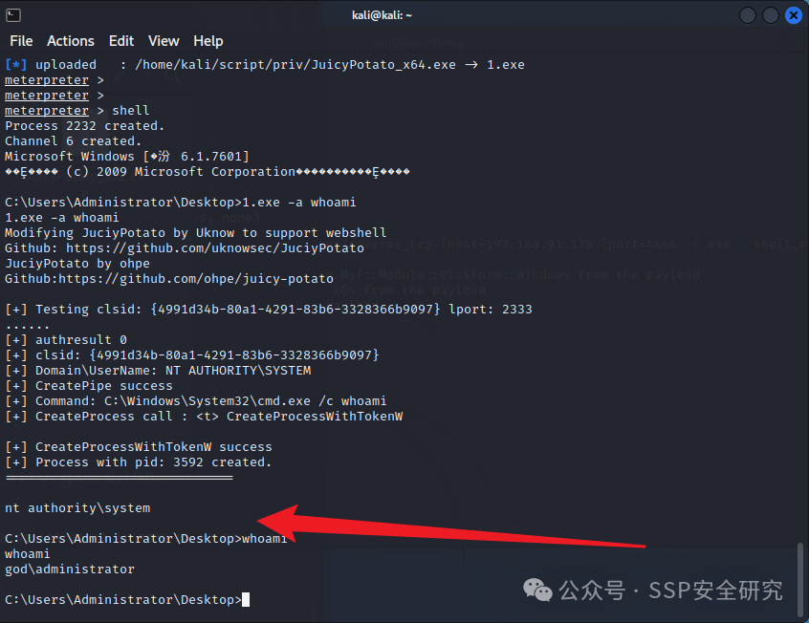Click the 'Channel 6 created.' line
809x623 pixels.
[74, 141]
